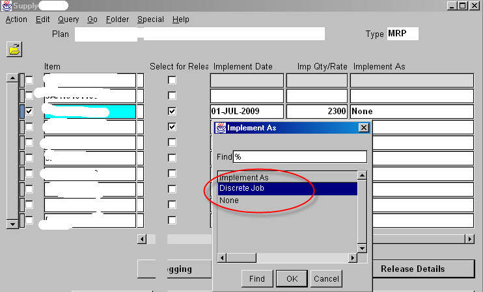Click the dialog horizontal scrollbar left arrow
483x292 pixels.
[x=222, y=258]
